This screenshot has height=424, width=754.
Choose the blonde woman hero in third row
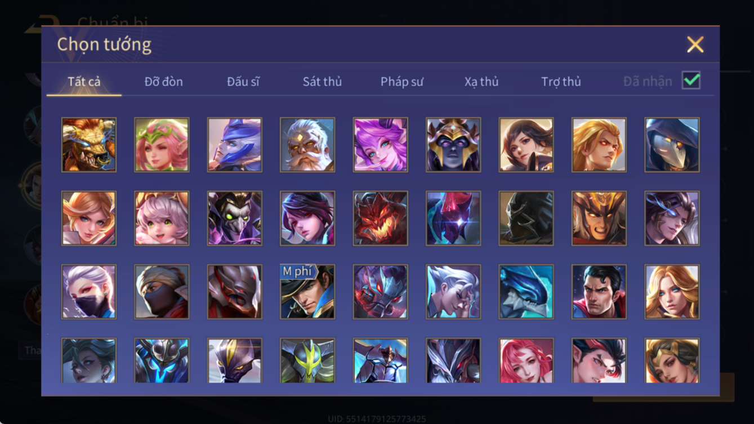(672, 292)
